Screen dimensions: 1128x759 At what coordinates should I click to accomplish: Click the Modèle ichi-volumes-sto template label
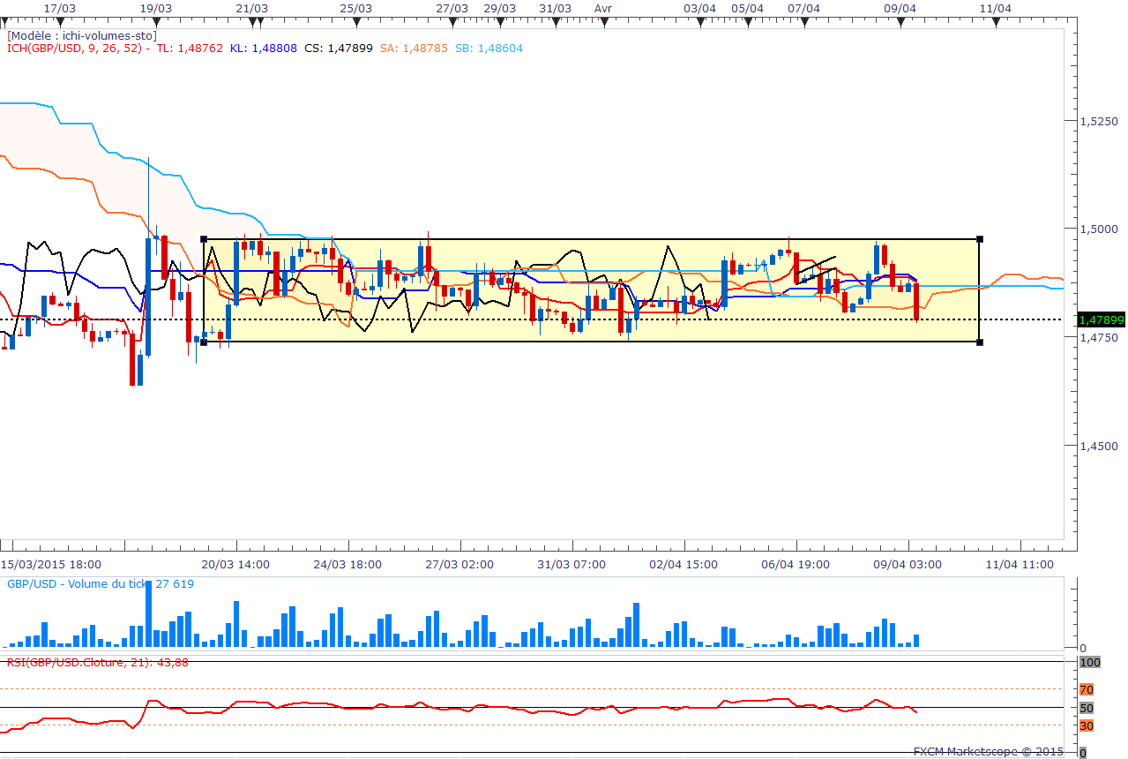click(x=82, y=36)
